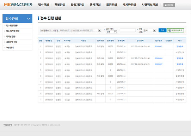191x136 pixels.
Task: Click the 생년월일 column header
Action: (49, 40)
